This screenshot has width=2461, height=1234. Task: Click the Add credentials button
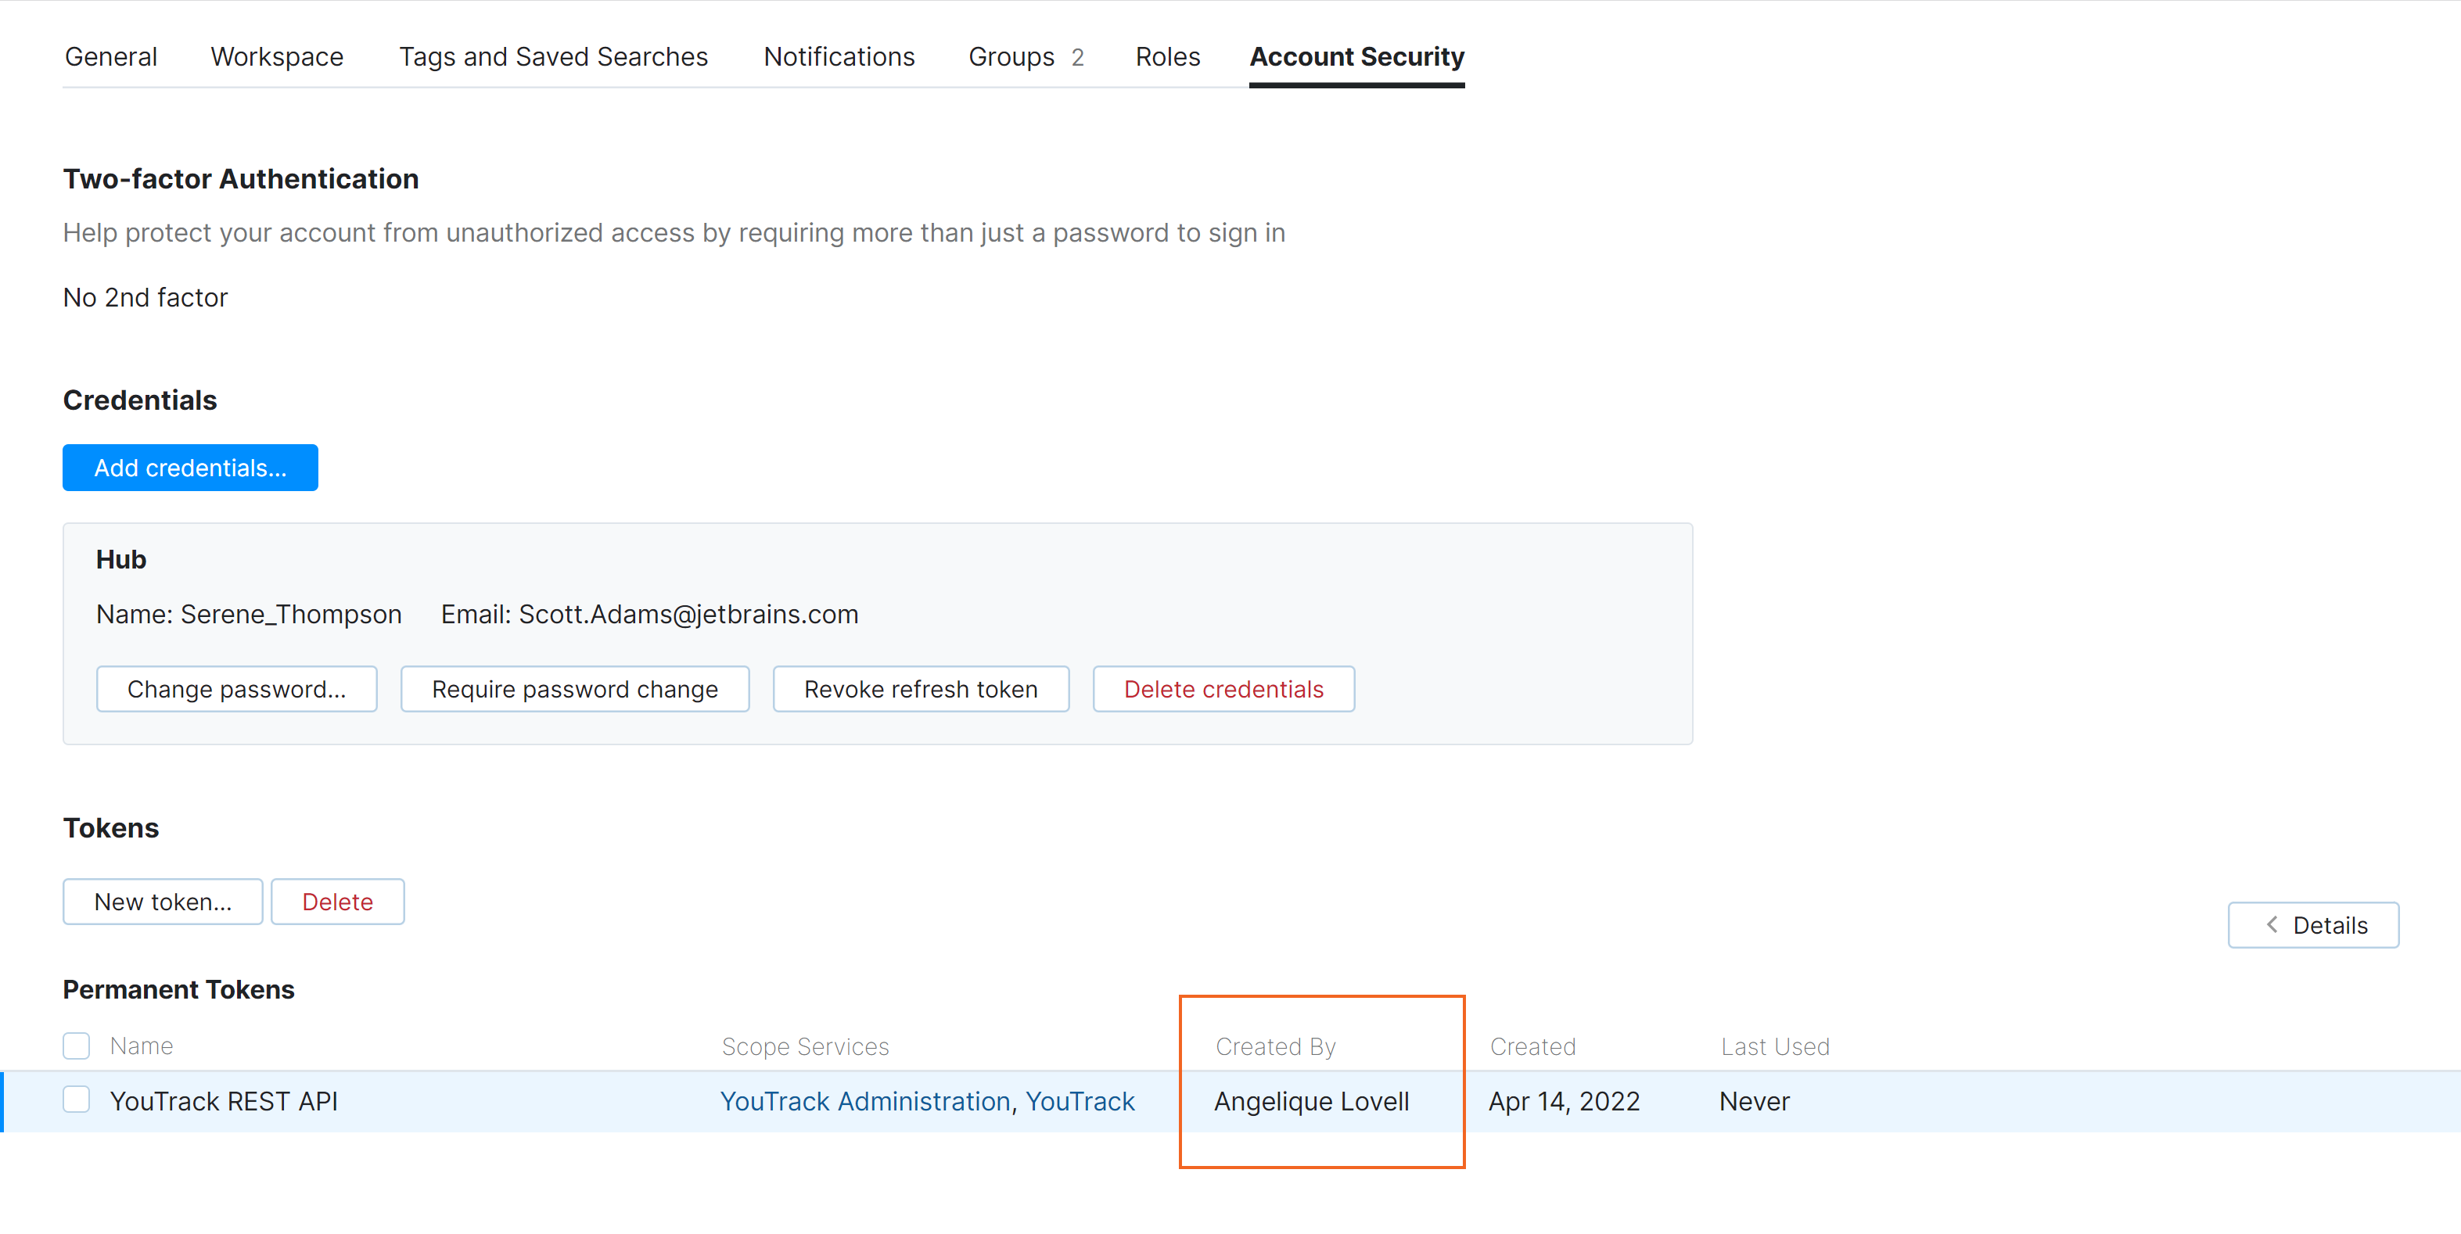(190, 468)
